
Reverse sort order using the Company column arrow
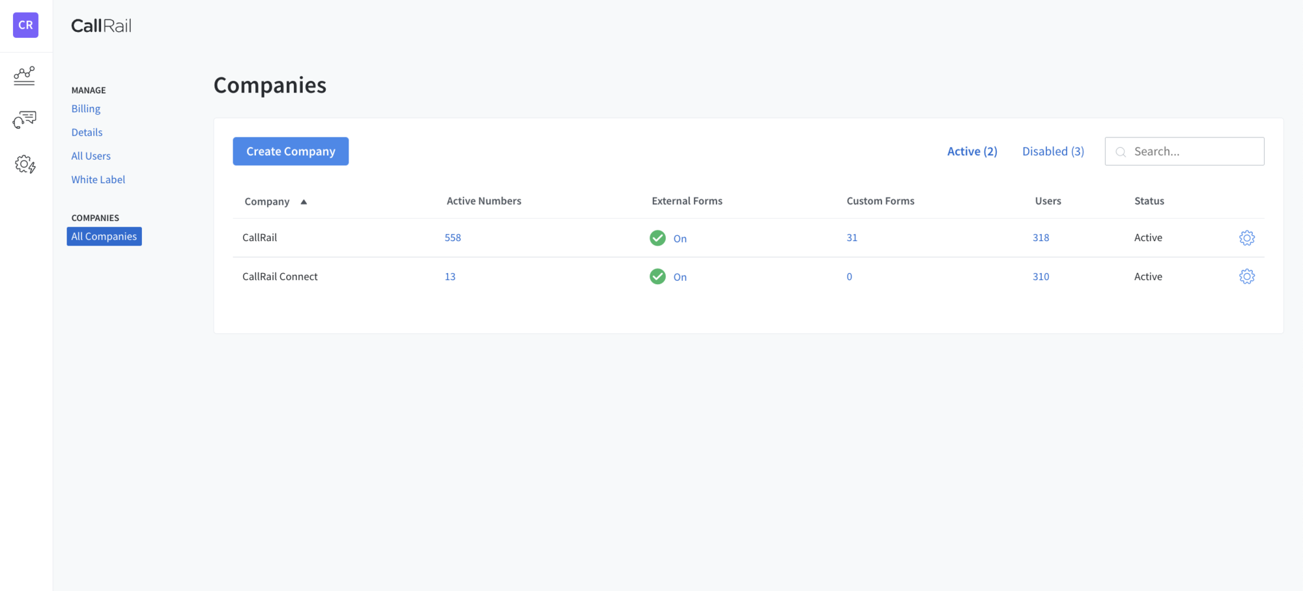click(304, 201)
